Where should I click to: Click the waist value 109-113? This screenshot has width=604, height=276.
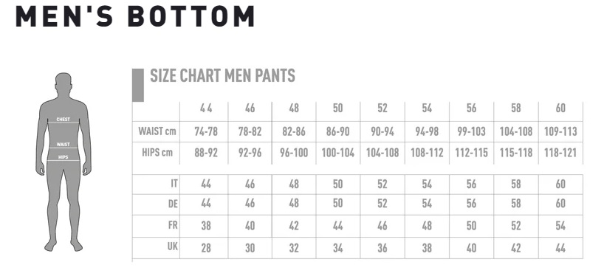click(560, 131)
